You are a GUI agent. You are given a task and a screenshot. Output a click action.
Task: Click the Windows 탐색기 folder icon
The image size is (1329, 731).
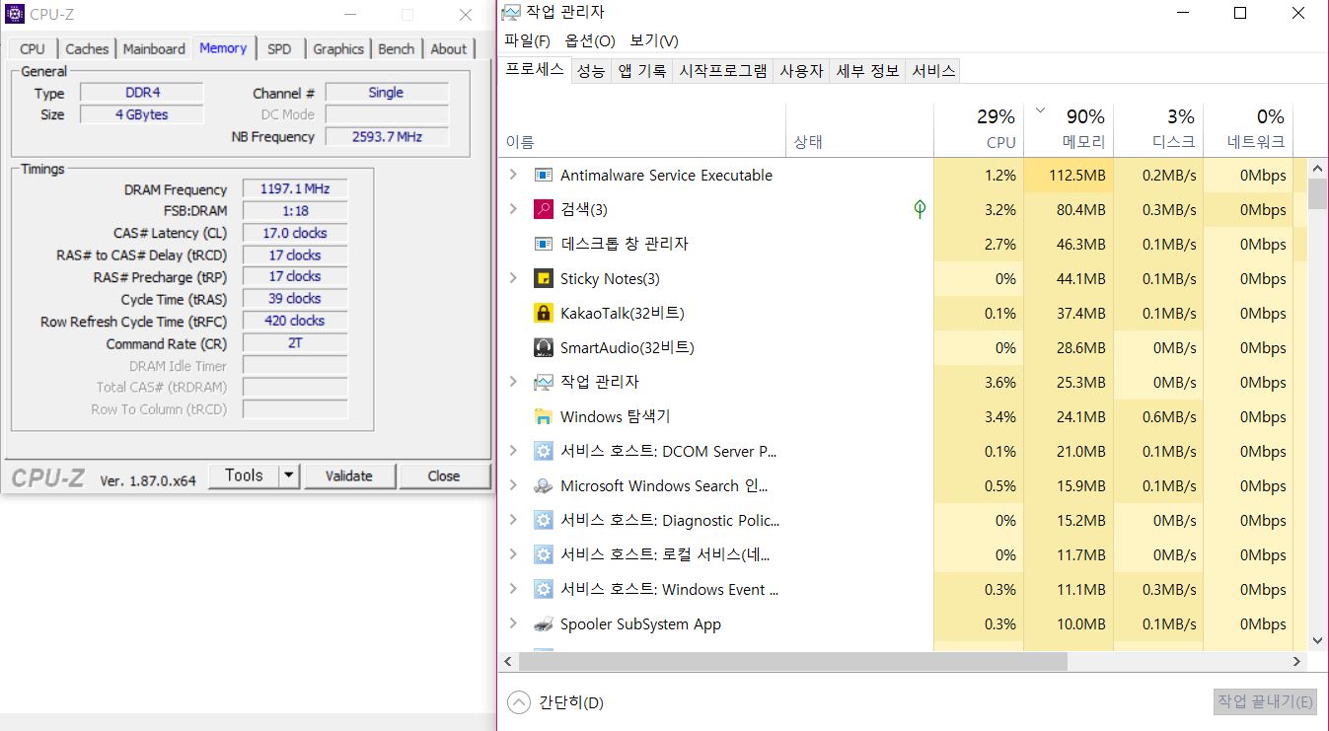coord(543,417)
